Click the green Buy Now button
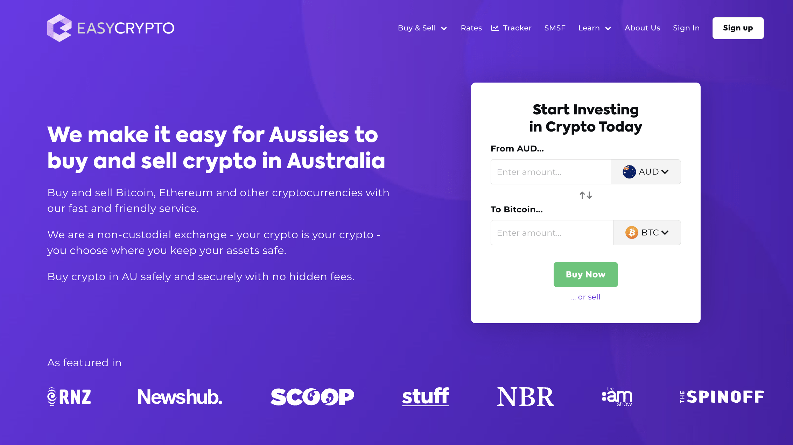Viewport: 793px width, 445px height. pos(585,275)
